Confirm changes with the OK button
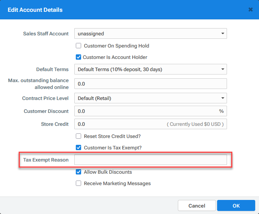Screen dimensions: 259x214 coord(236,206)
